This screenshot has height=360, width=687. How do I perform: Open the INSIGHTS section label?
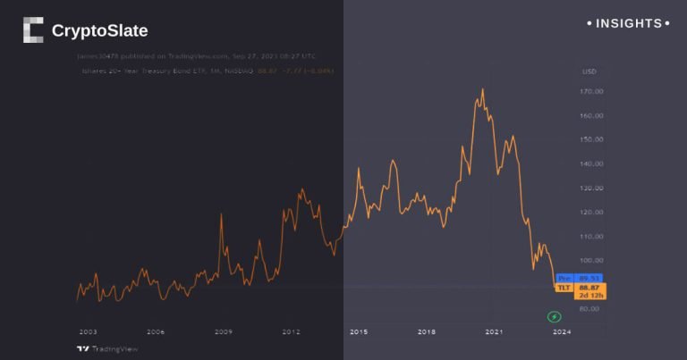click(x=629, y=23)
